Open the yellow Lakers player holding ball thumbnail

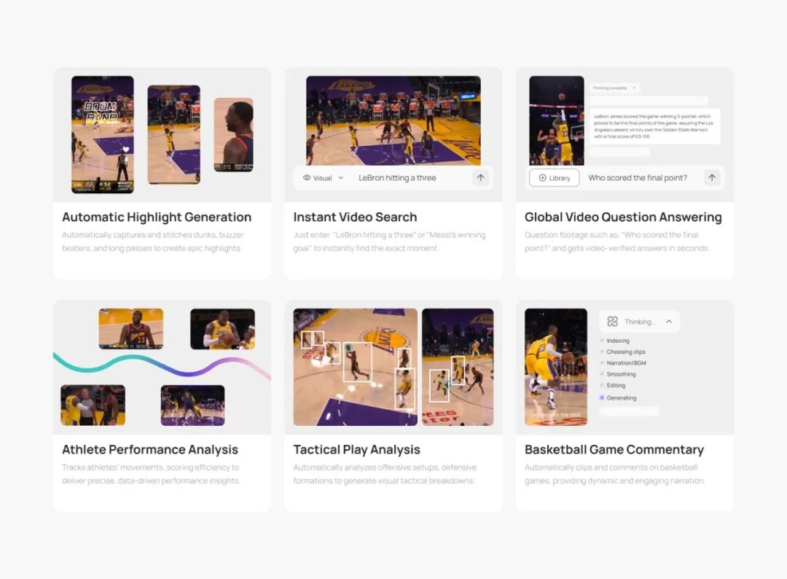coord(222,329)
